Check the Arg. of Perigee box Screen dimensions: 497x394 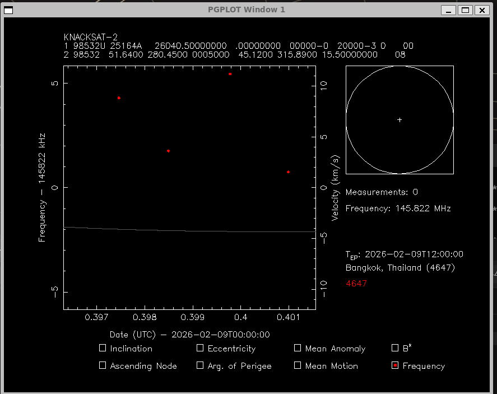coord(200,365)
